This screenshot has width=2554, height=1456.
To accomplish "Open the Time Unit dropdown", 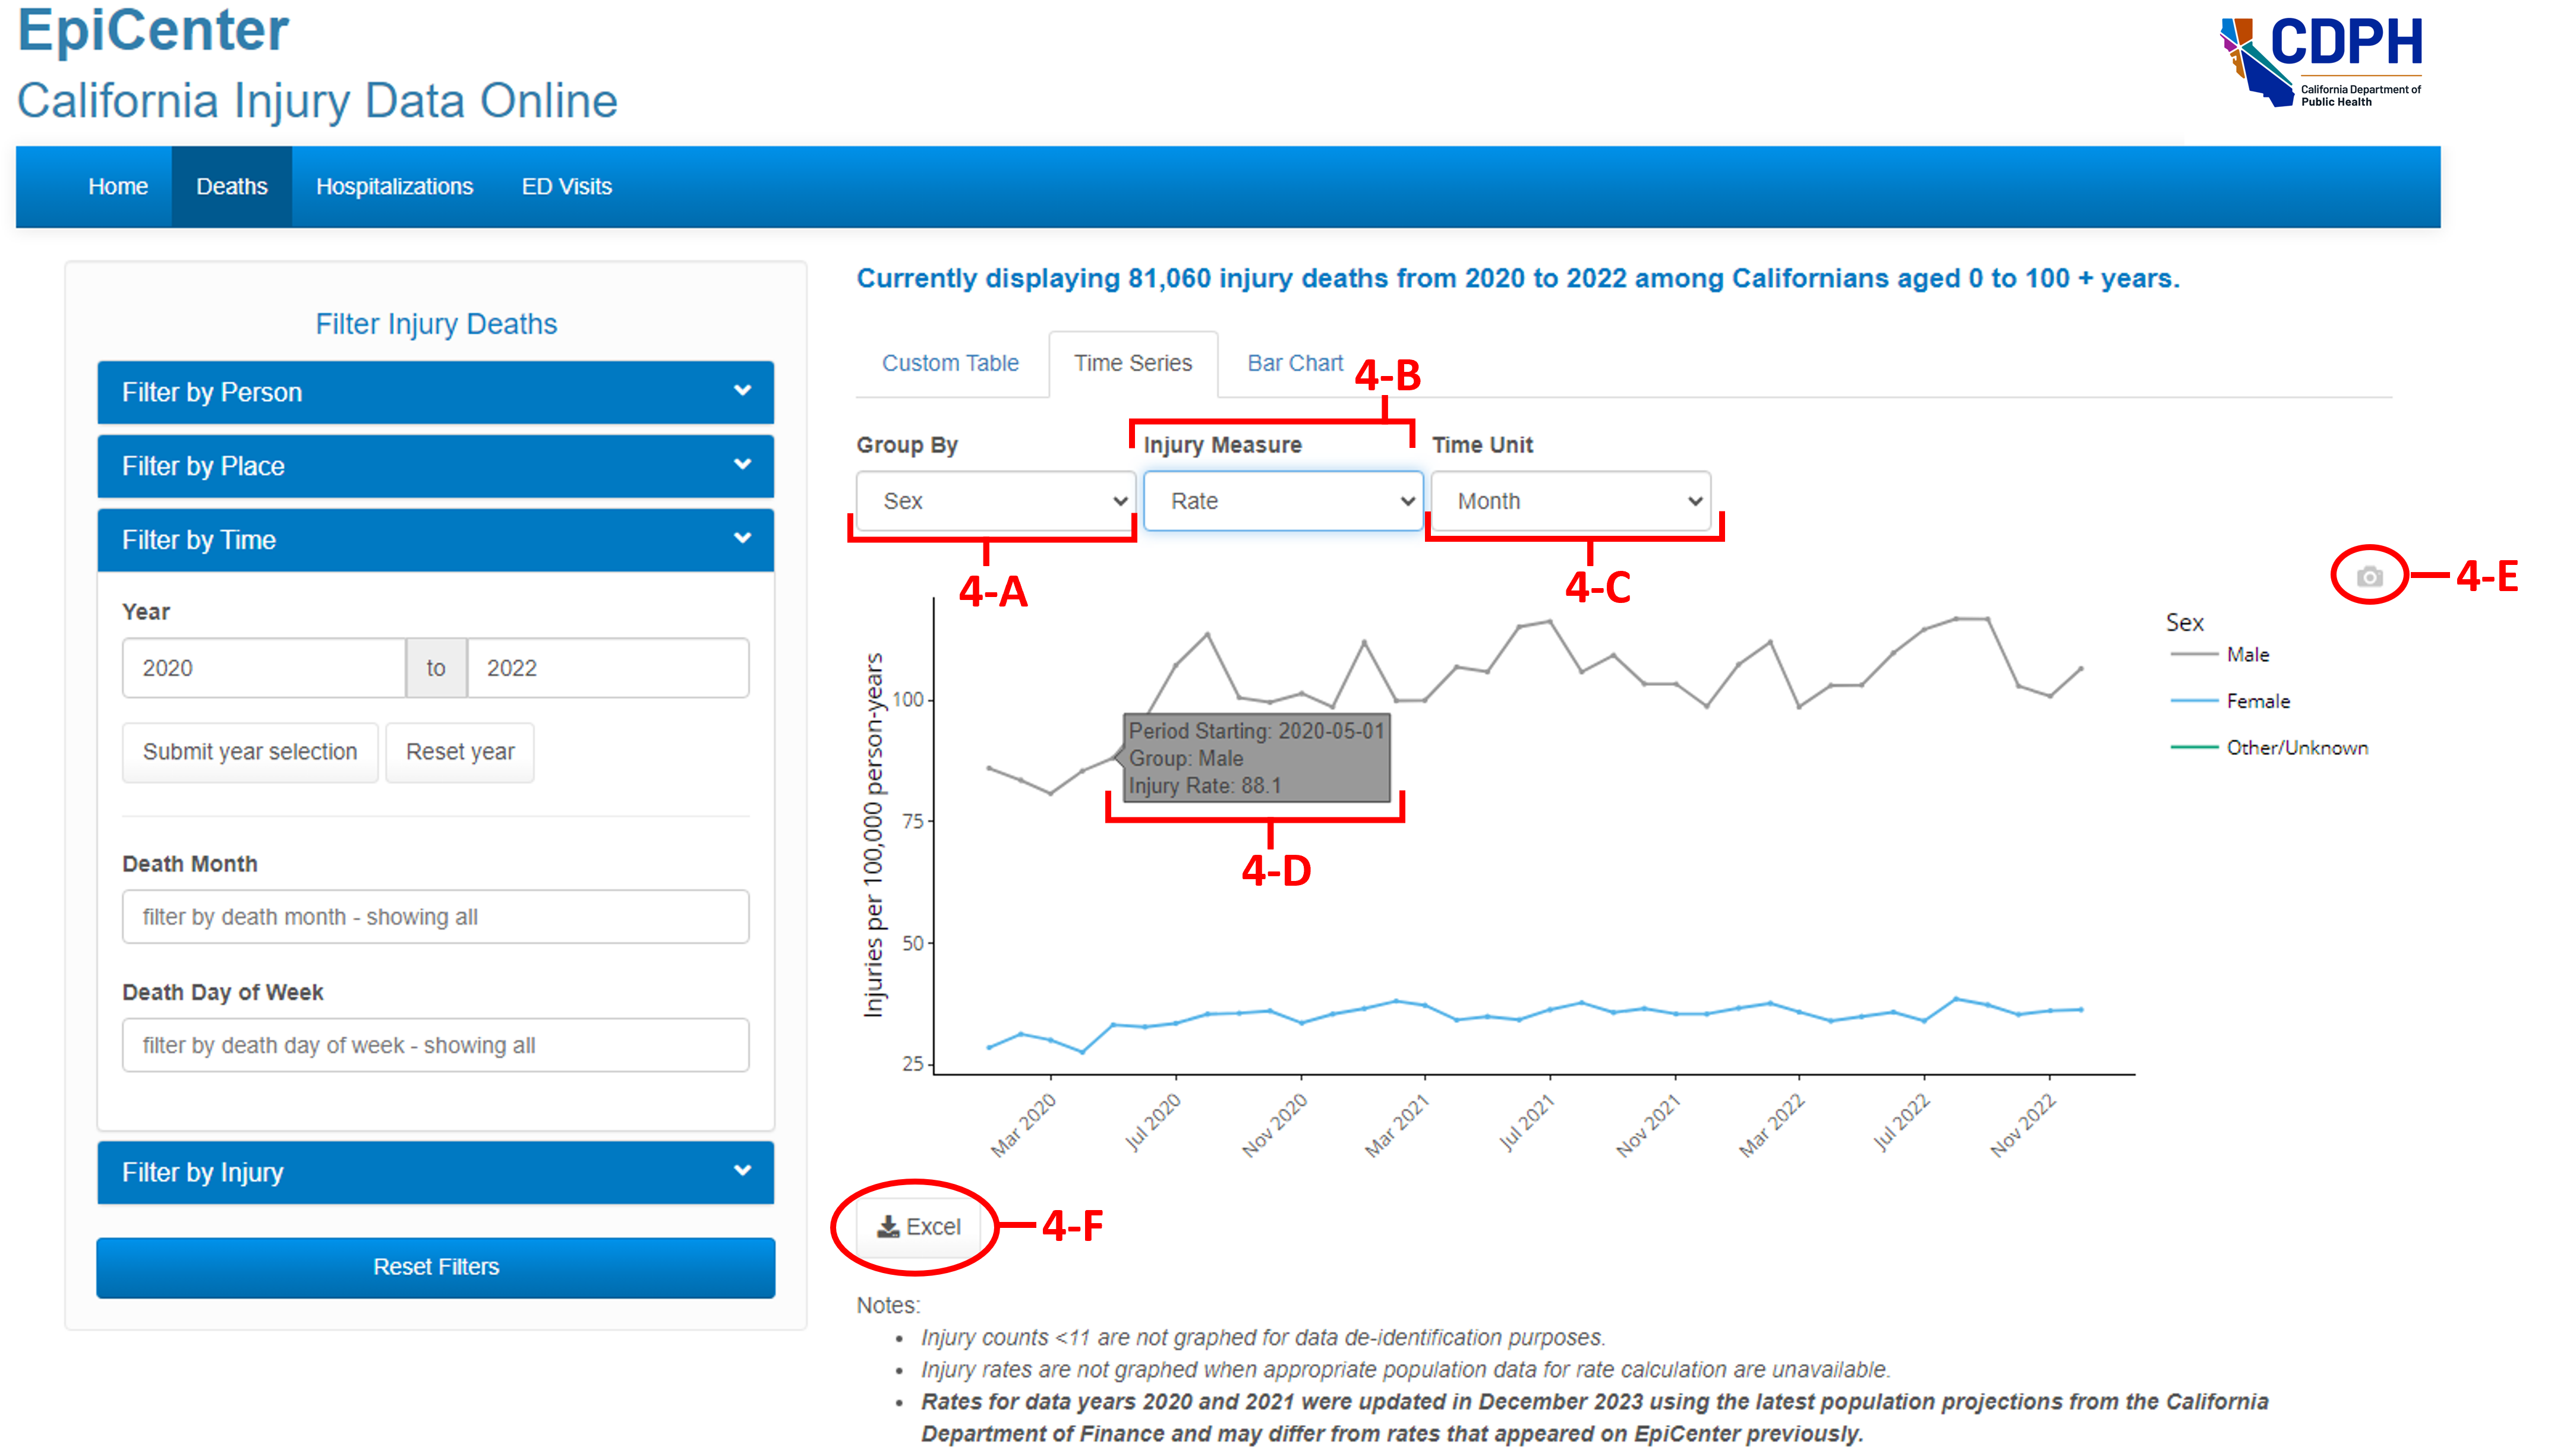I will 1570,501.
